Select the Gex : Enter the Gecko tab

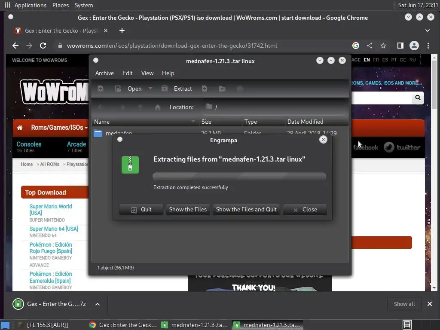pyautogui.click(x=62, y=31)
